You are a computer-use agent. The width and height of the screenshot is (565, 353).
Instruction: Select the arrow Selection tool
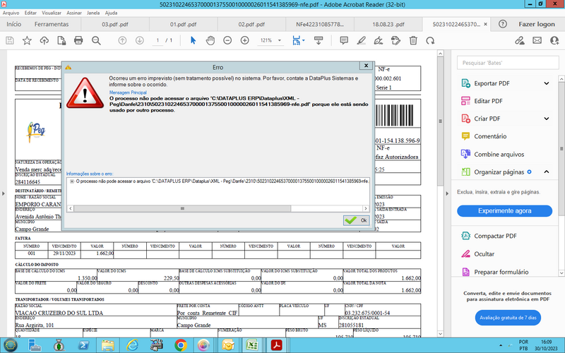pos(193,40)
